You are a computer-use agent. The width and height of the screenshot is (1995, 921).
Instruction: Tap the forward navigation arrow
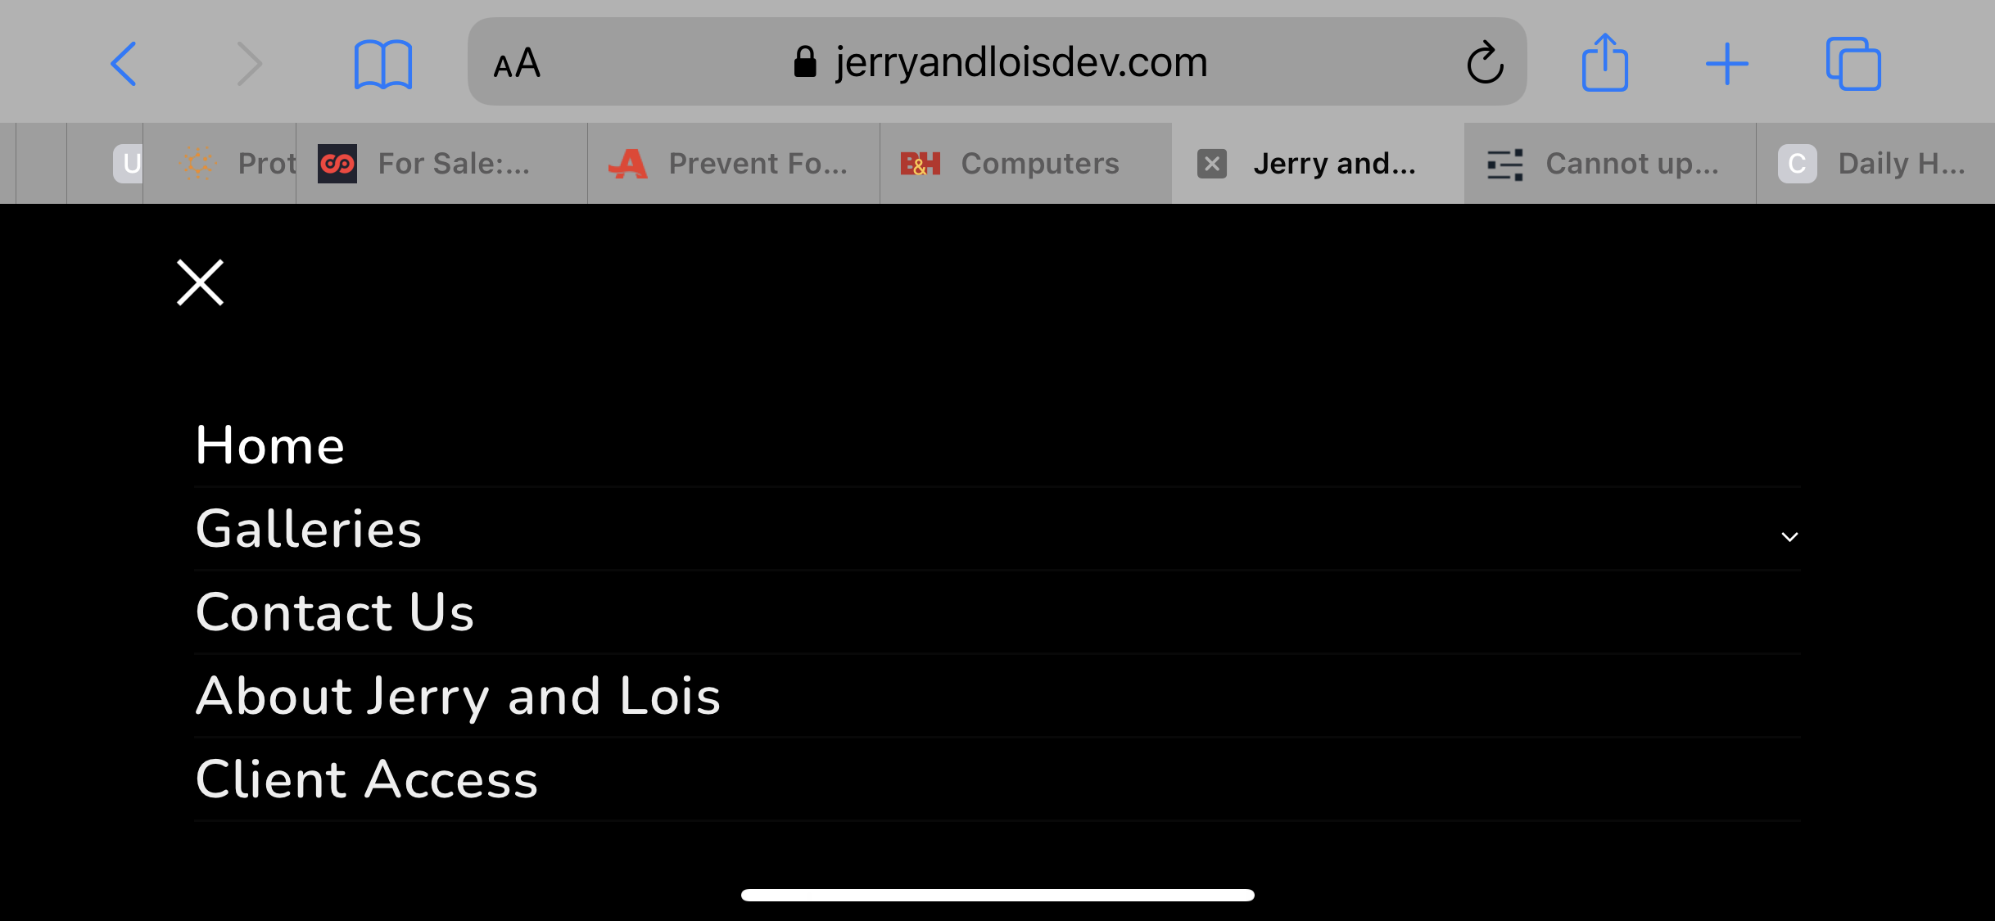click(x=249, y=64)
